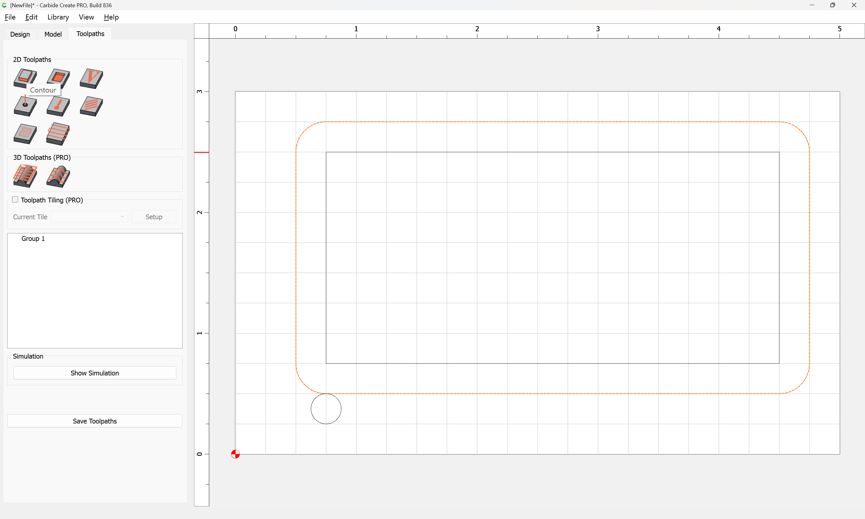Switch to the Model tab
The width and height of the screenshot is (865, 519).
tap(53, 34)
